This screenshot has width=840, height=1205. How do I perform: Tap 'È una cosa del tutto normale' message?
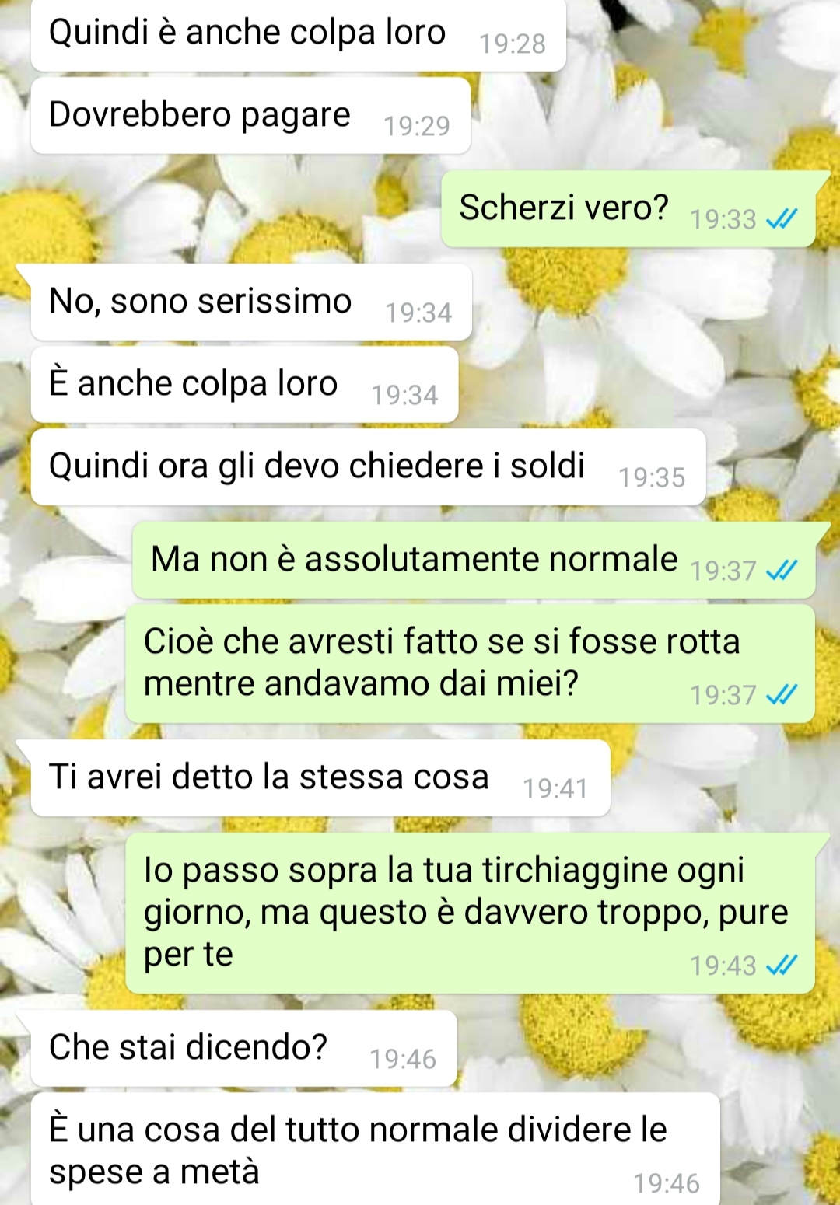376,1149
